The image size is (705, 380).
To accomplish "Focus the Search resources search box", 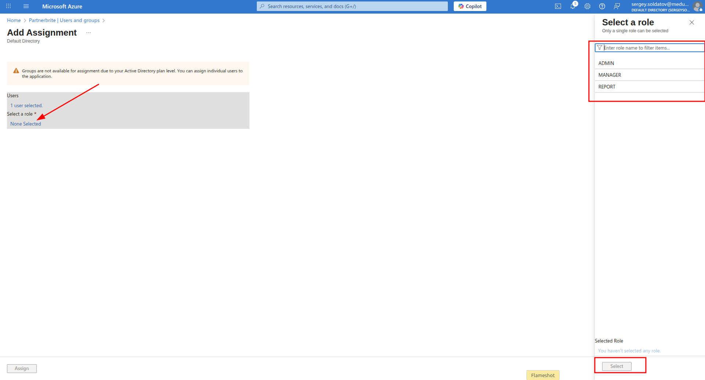I will [x=352, y=6].
